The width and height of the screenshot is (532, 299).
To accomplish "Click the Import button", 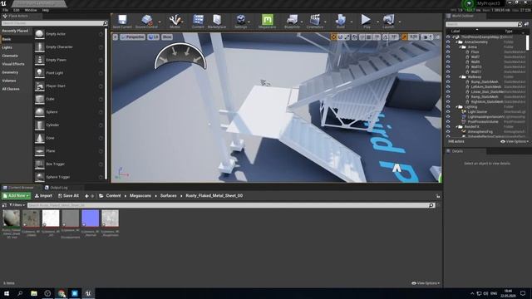I will [x=43, y=196].
